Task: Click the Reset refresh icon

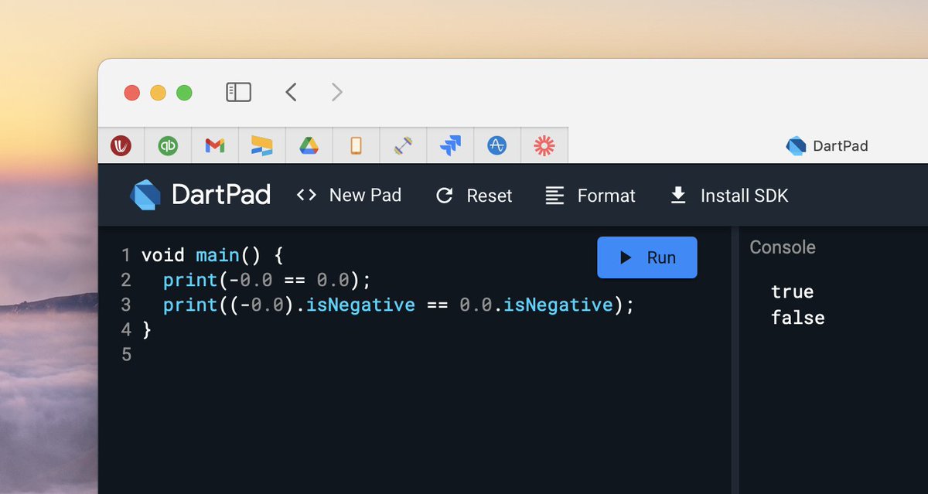Action: click(x=445, y=195)
